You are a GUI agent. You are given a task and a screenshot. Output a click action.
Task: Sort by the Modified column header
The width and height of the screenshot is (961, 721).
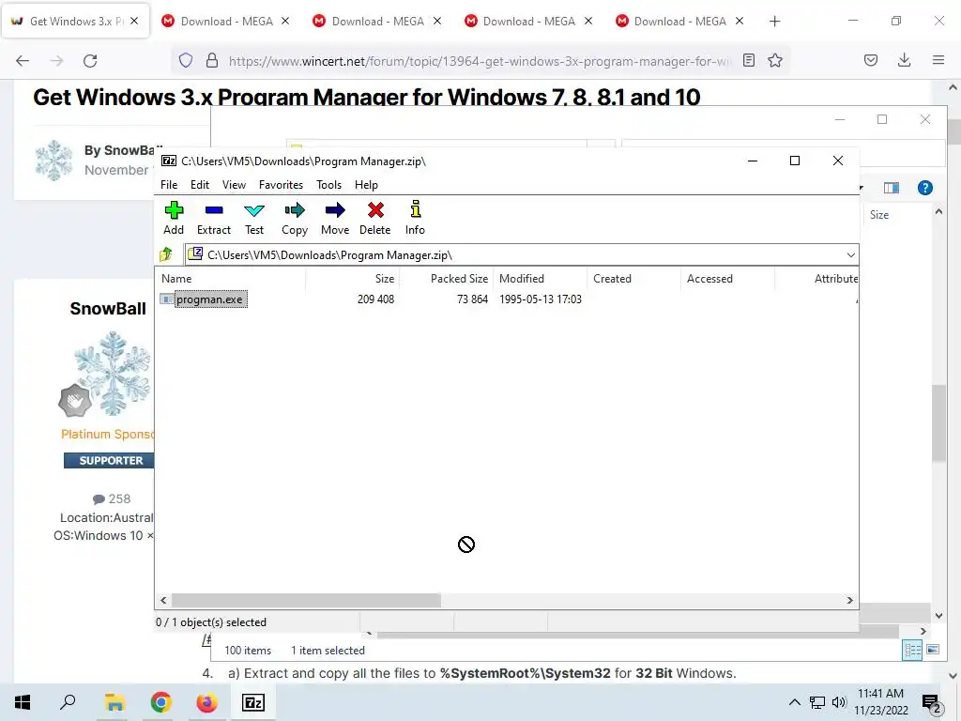coord(540,278)
